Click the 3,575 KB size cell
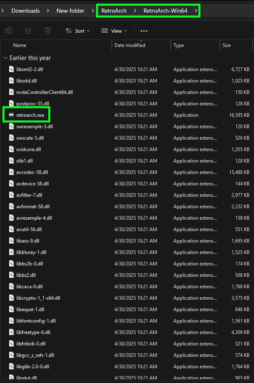This screenshot has width=254, height=383. tap(240, 298)
